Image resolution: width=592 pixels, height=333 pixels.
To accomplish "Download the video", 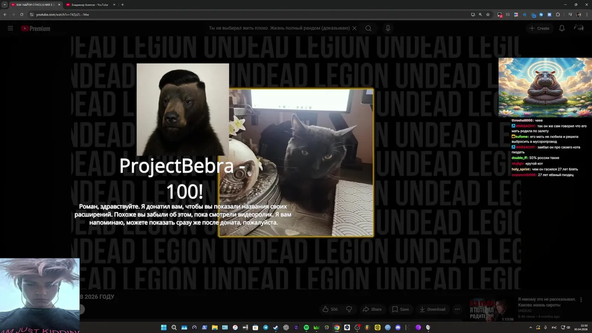I will click(432, 309).
